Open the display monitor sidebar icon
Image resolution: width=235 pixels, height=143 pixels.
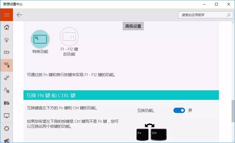click(6, 116)
